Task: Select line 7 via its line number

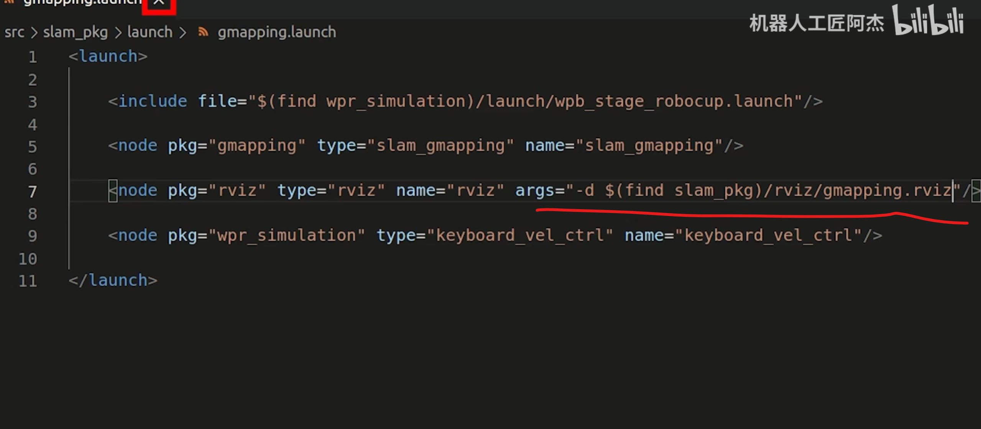Action: point(33,191)
